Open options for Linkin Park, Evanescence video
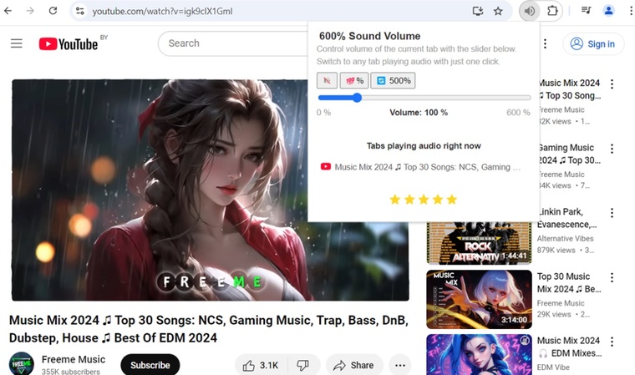Viewport: 635px width, 375px height. click(612, 213)
